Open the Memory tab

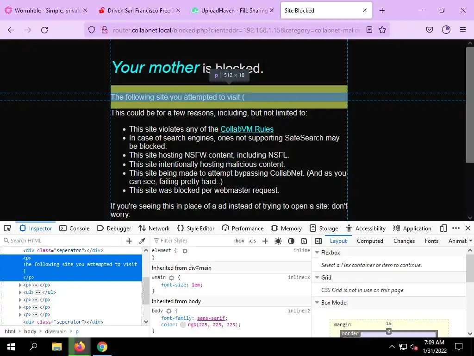[x=286, y=228]
